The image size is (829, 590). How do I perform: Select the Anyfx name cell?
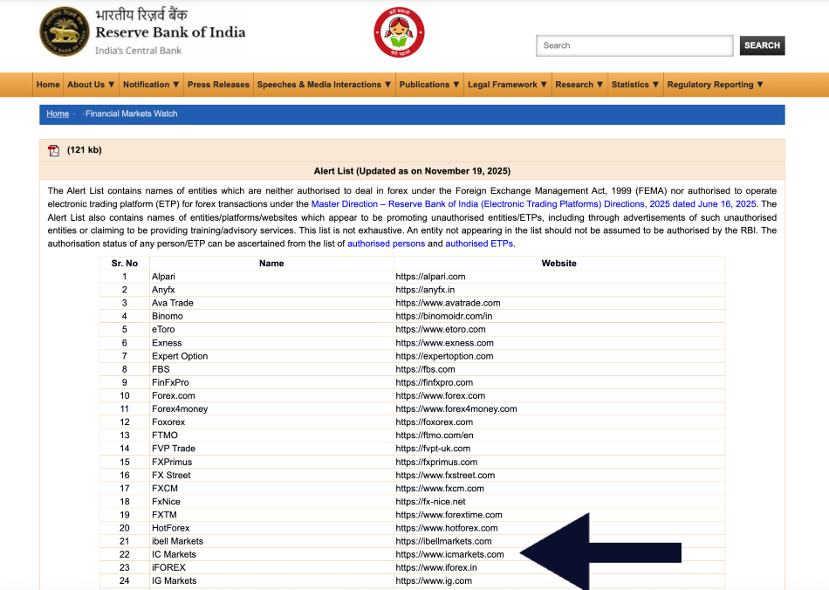[271, 290]
